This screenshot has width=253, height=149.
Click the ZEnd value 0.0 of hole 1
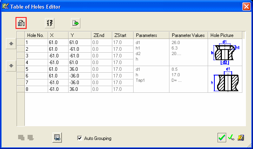pos(102,42)
